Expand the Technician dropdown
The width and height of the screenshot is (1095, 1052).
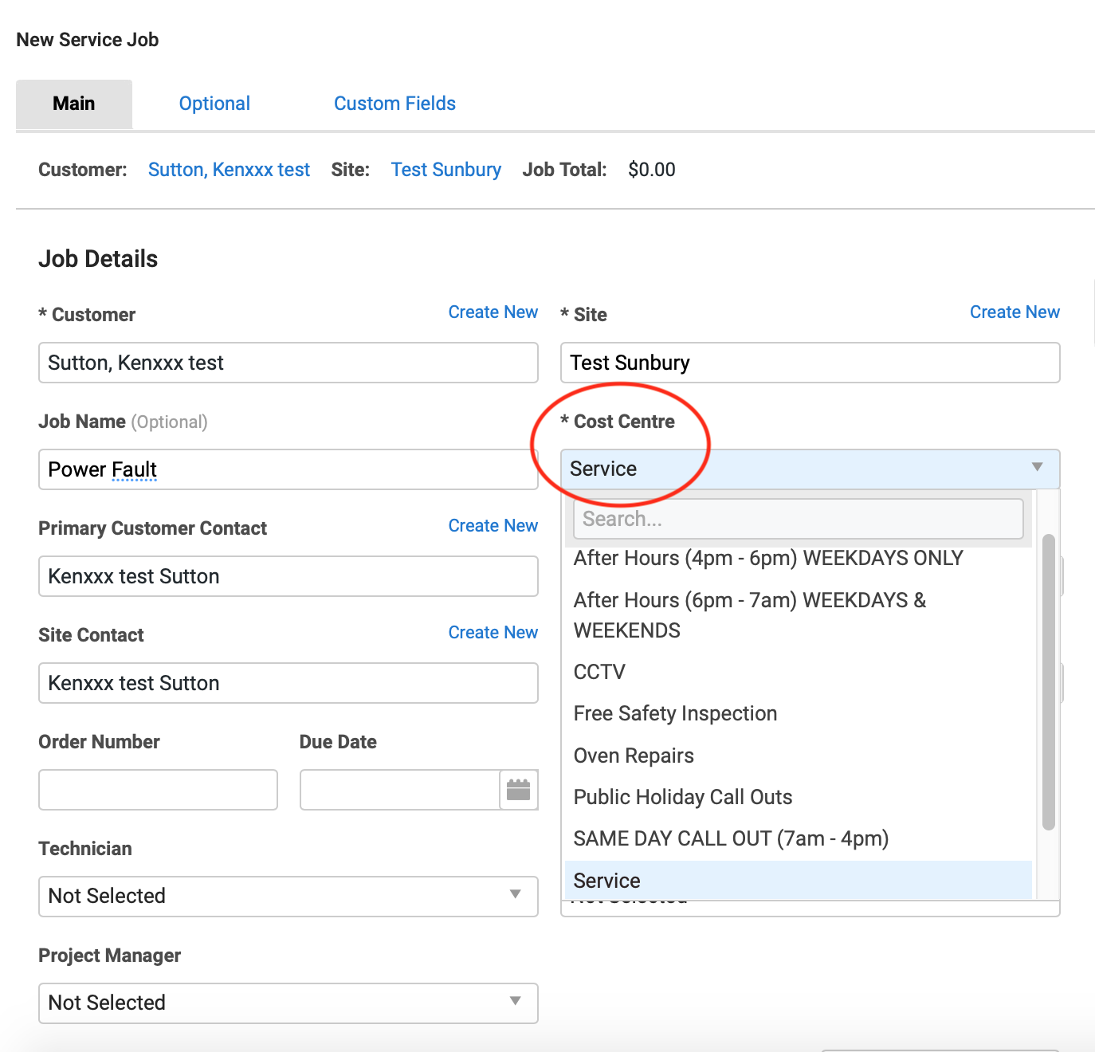click(x=288, y=896)
